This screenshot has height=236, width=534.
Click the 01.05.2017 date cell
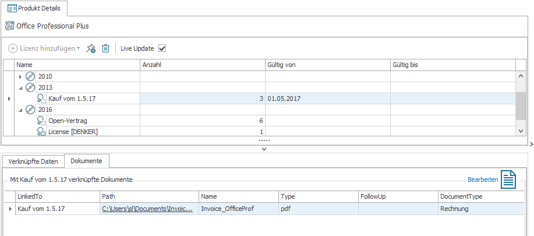click(x=328, y=98)
